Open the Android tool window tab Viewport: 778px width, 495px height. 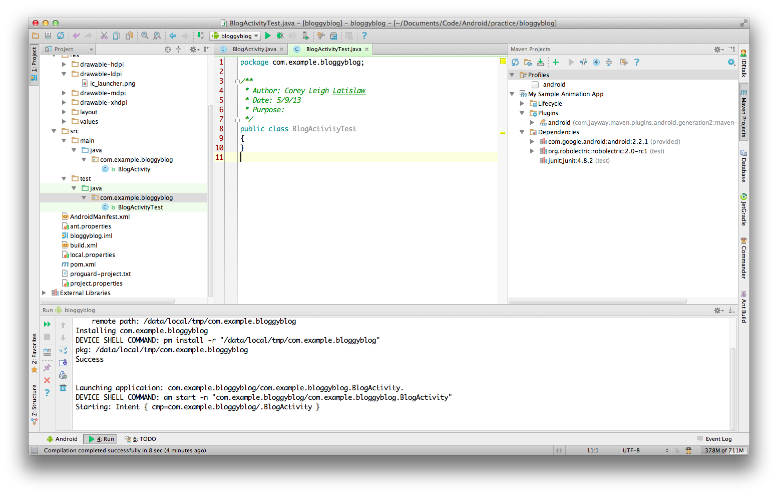(62, 439)
